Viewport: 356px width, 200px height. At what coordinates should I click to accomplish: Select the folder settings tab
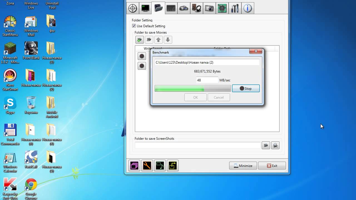click(158, 8)
